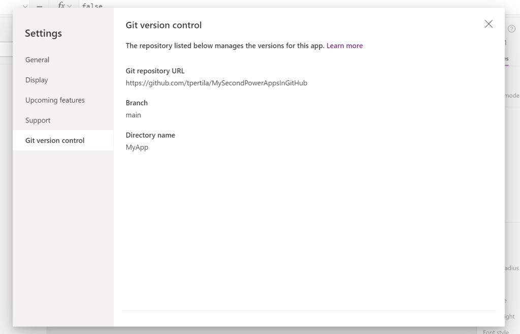Select the Upcoming features tab
This screenshot has height=334, width=520.
(x=55, y=100)
